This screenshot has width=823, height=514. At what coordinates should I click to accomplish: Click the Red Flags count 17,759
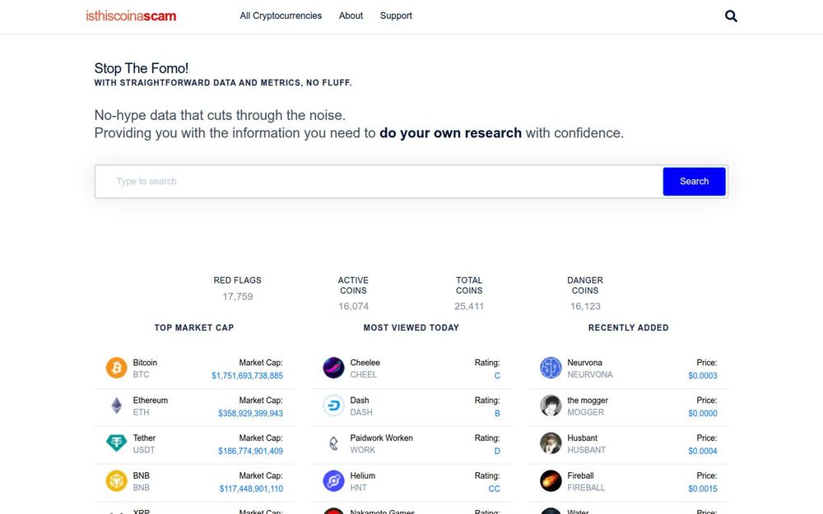[238, 296]
